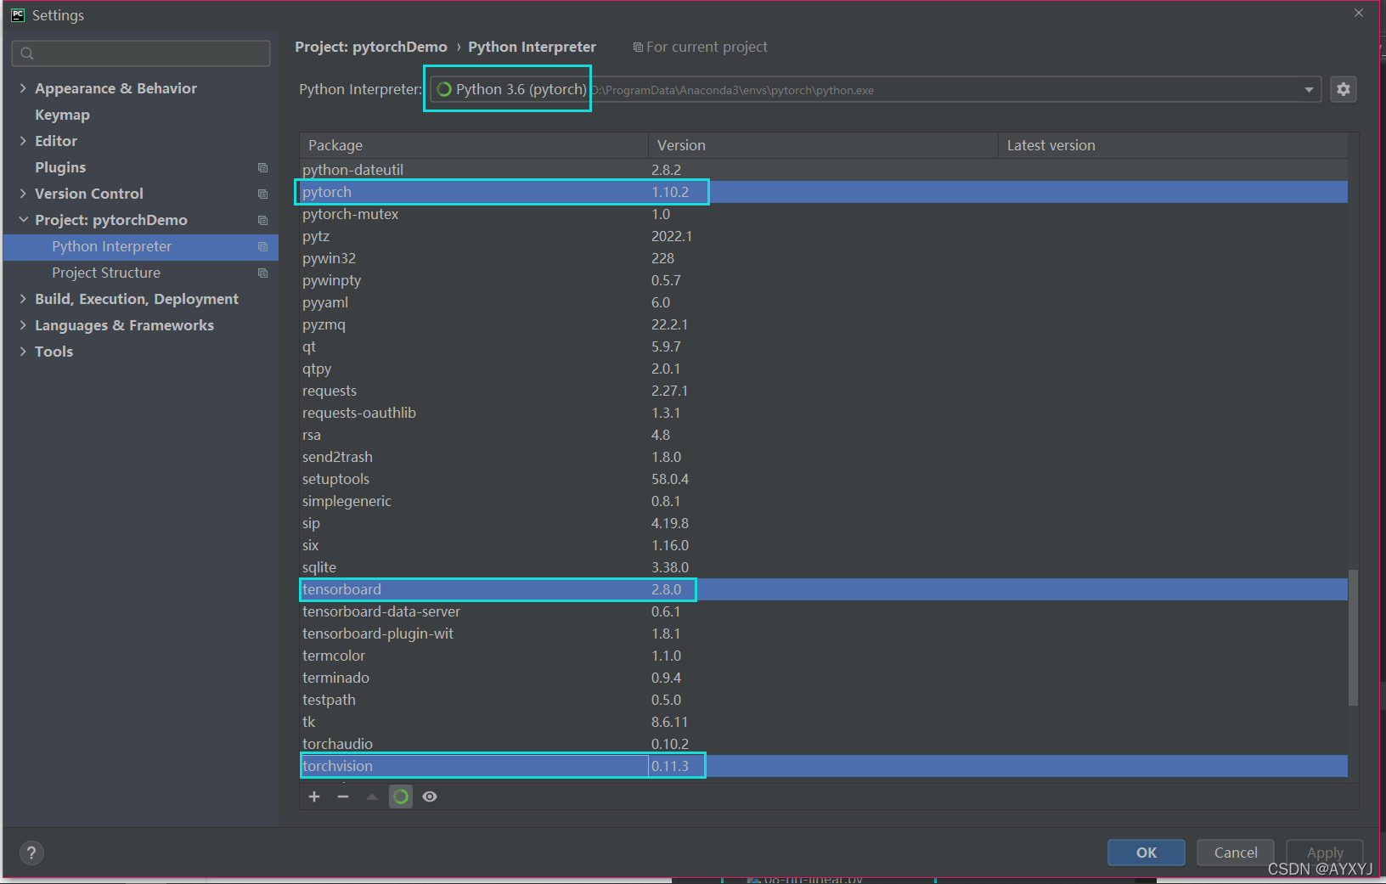Open the Keymap settings page

click(x=62, y=115)
